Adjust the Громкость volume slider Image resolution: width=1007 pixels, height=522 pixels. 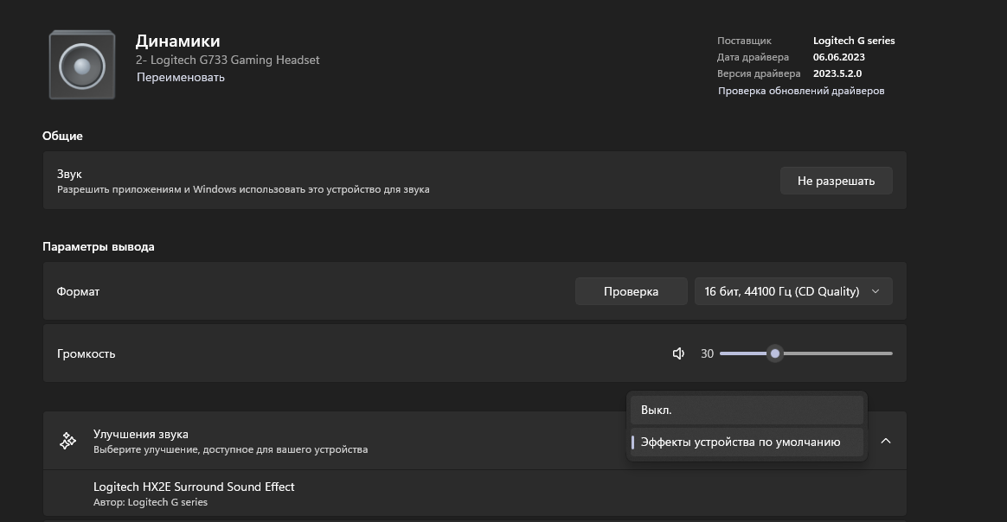click(806, 353)
